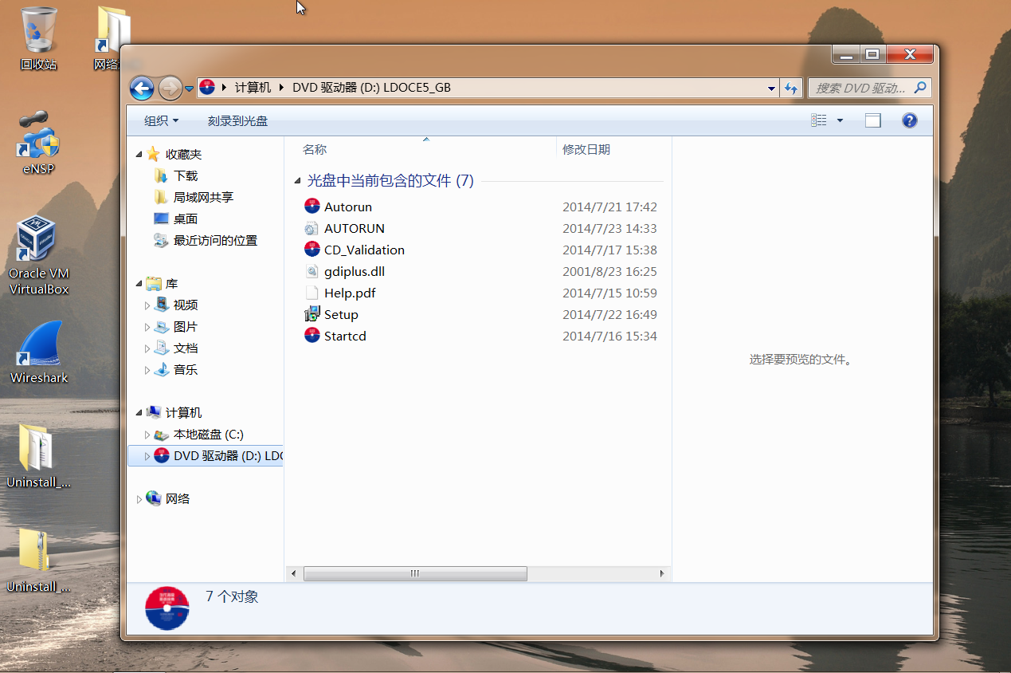Open the 组织 menu
The height and width of the screenshot is (673, 1011).
[x=161, y=121]
